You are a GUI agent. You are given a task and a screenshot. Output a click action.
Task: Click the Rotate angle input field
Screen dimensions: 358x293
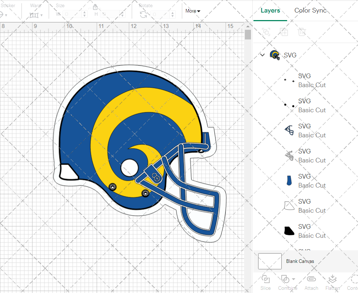coord(160,15)
